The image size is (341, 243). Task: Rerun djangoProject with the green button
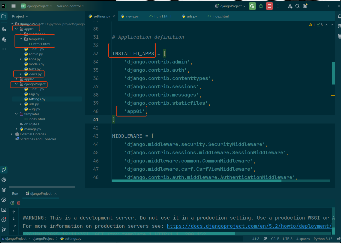(x=252, y=6)
